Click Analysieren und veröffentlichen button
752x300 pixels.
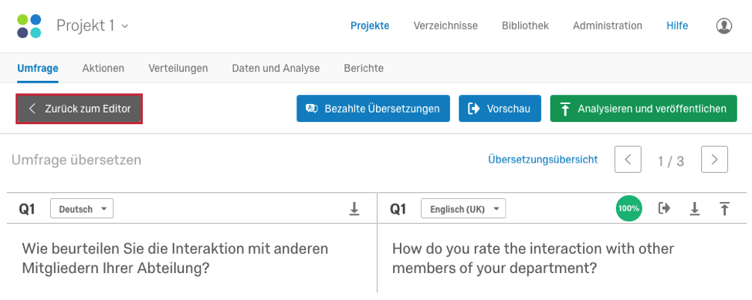point(644,109)
